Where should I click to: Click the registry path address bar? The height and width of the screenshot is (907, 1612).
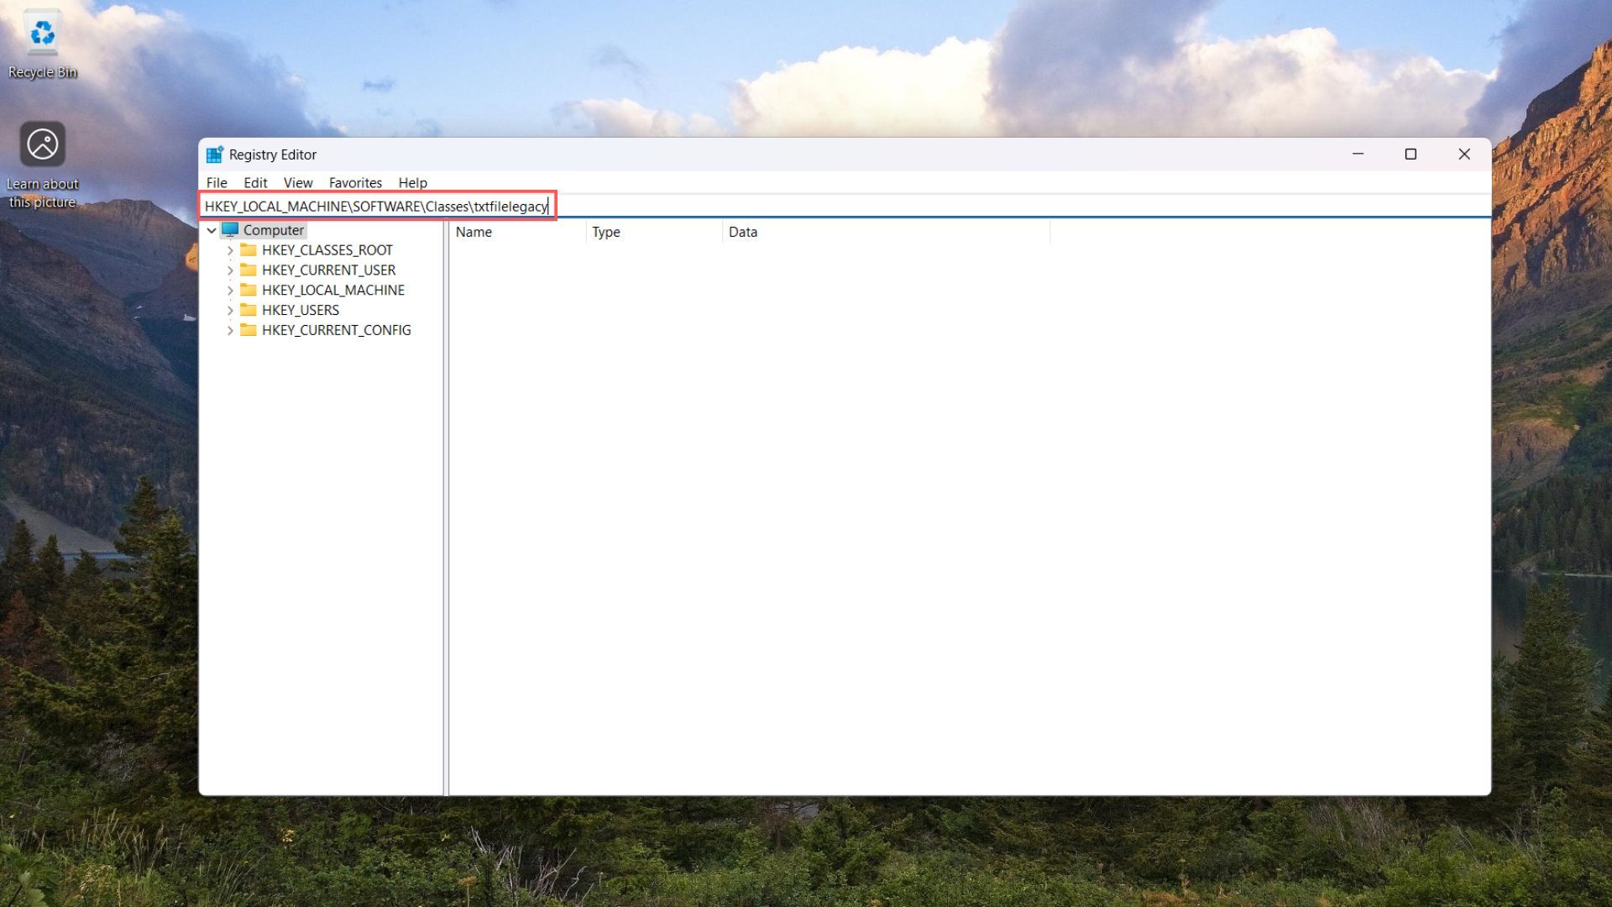point(378,206)
